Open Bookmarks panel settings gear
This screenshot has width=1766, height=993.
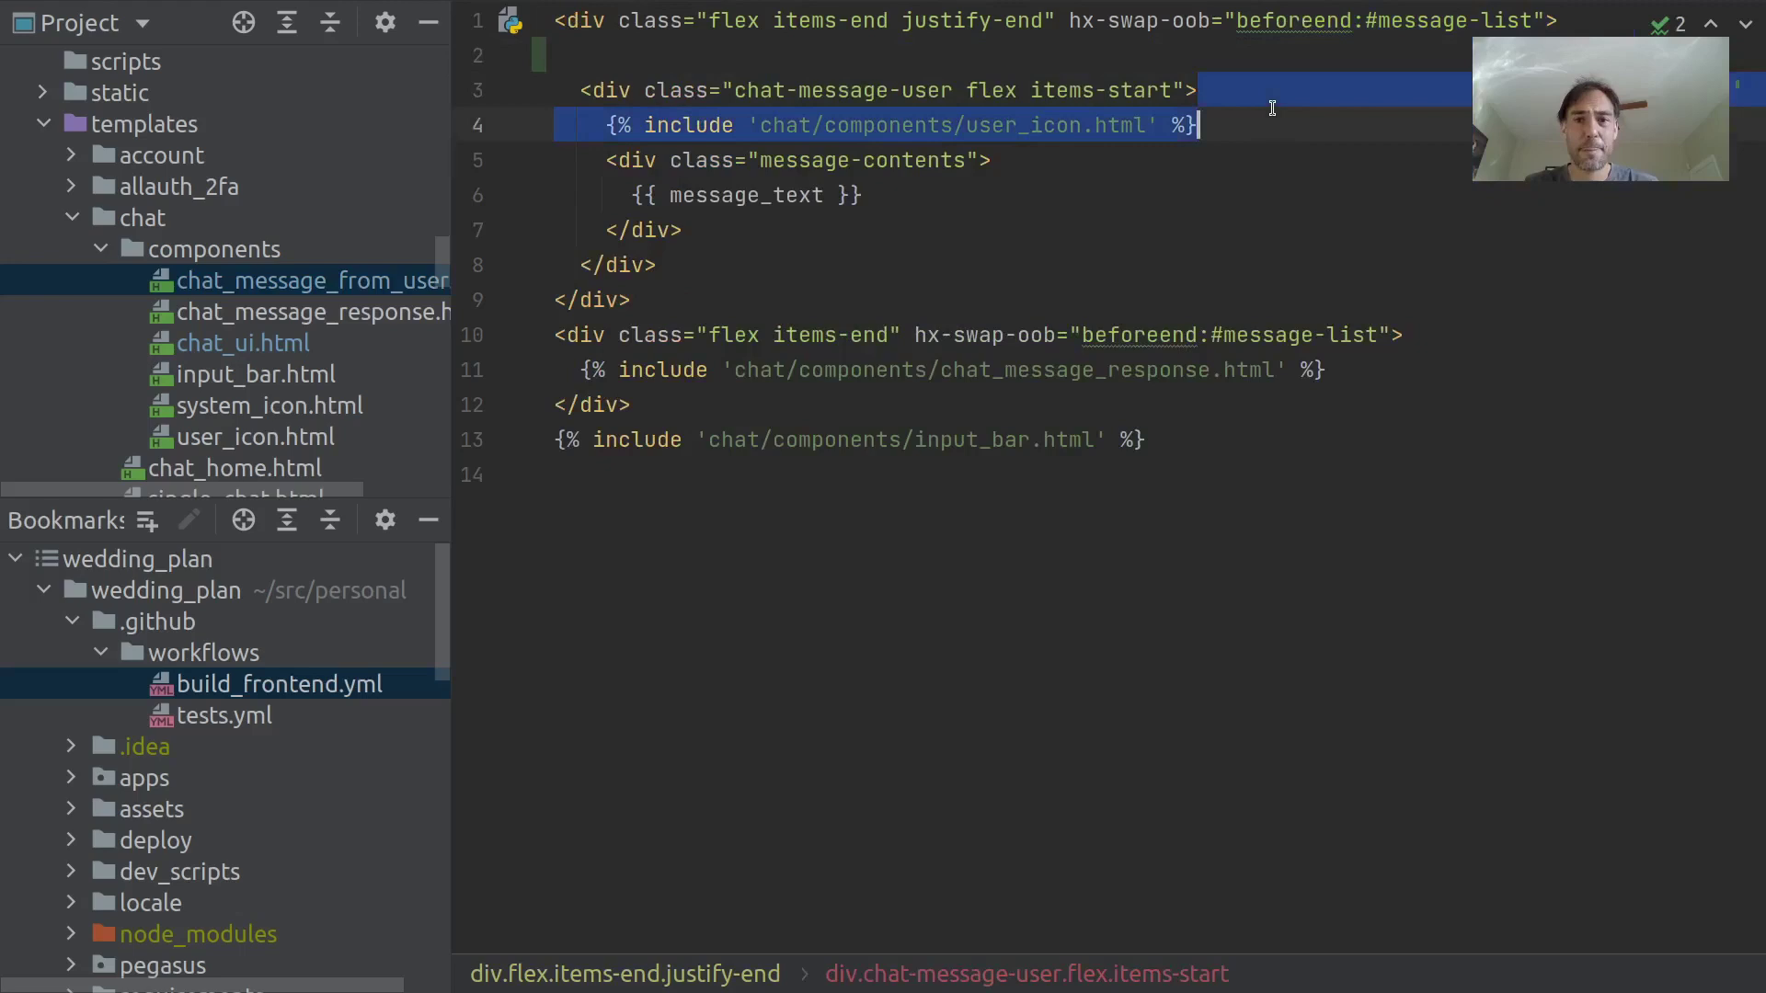pos(385,520)
